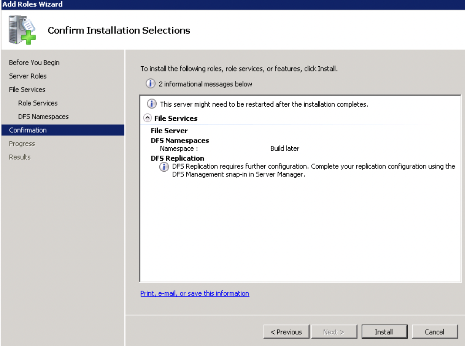465x346 pixels.
Task: Click the 'To install the following roles' instruction
Action: point(239,69)
